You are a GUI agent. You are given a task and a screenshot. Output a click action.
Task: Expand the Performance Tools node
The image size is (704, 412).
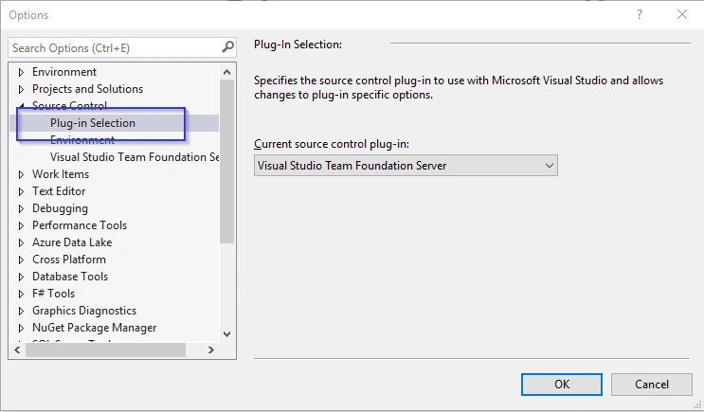(21, 225)
